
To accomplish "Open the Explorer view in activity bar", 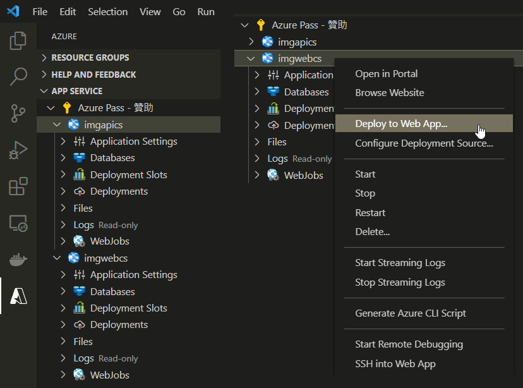I will point(18,42).
